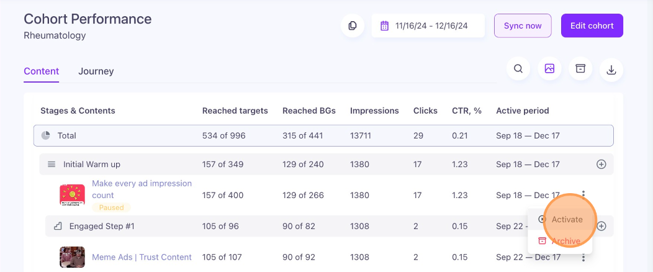Download the report with the download icon
The image size is (653, 272).
click(x=611, y=70)
